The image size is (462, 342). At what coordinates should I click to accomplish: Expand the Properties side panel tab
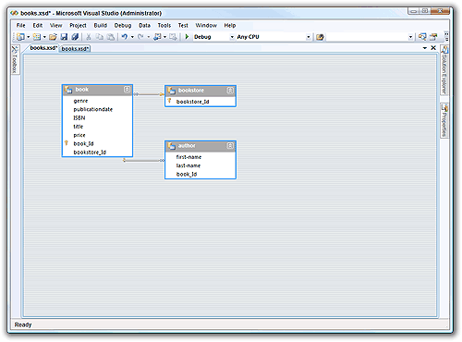444,120
